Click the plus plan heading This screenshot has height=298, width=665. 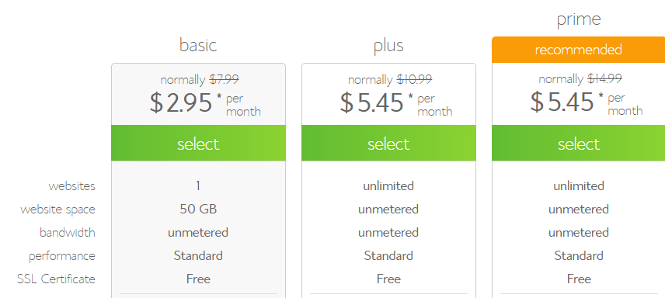coord(388,46)
